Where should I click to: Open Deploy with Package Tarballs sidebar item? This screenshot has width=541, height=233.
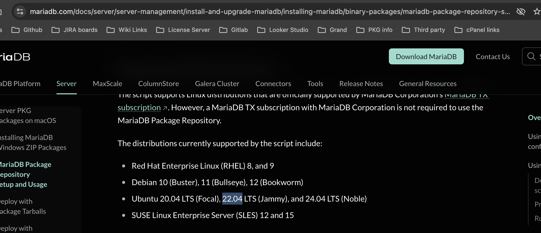[x=23, y=206]
